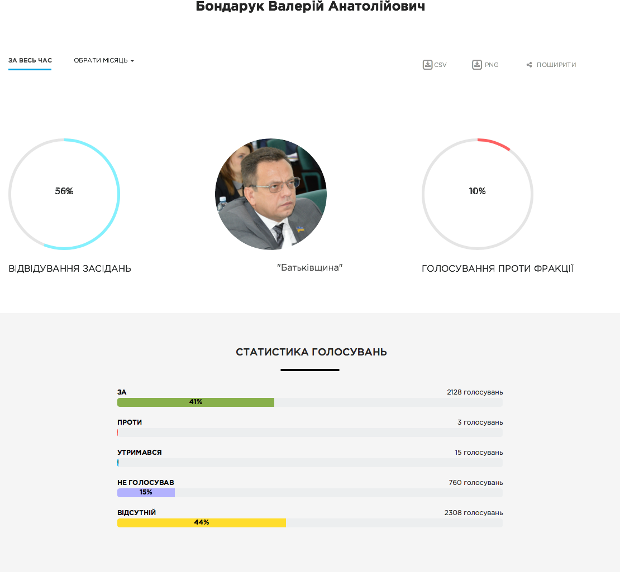Click the purple НЕ ГОЛОСУВАВ 15% bar
Viewport: 620px width, 572px height.
click(146, 493)
